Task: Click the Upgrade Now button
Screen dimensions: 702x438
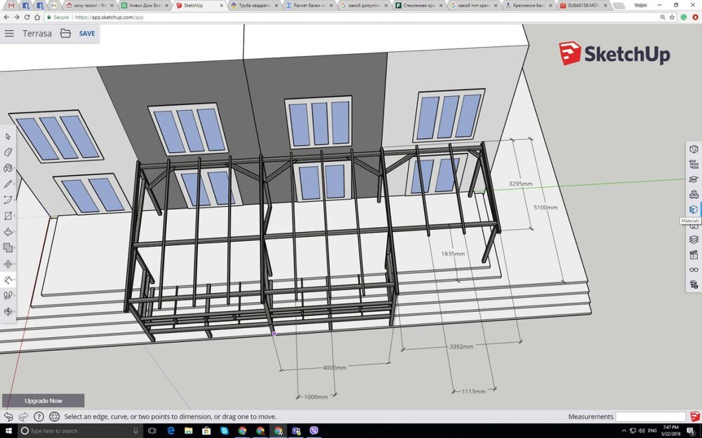Action: coord(44,401)
